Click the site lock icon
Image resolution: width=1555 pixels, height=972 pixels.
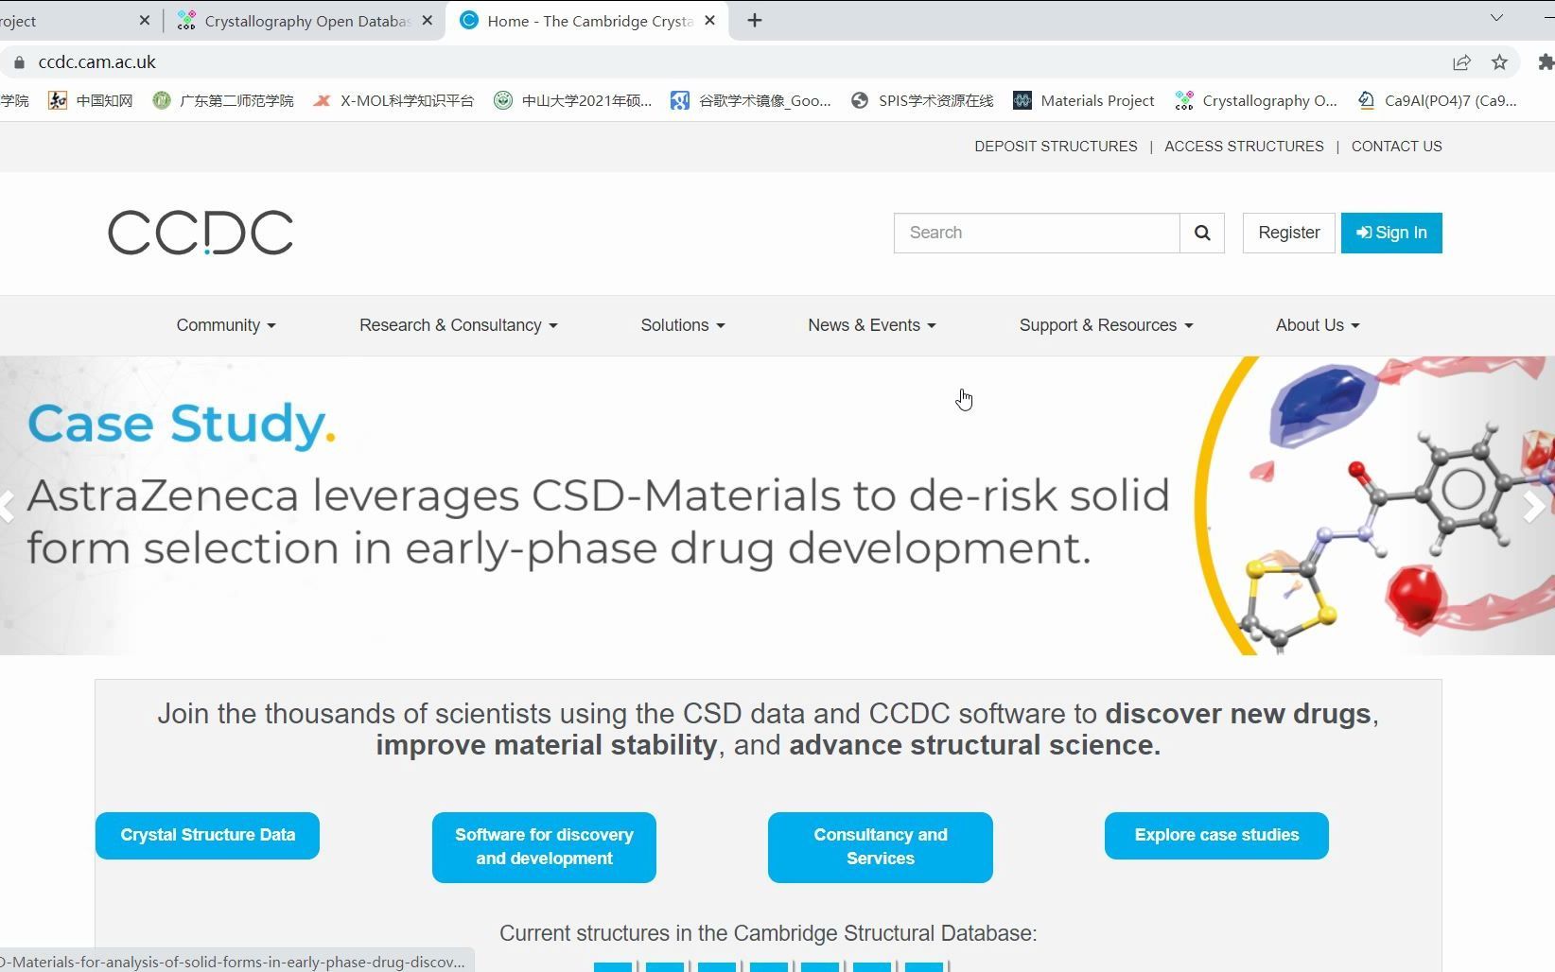[19, 62]
